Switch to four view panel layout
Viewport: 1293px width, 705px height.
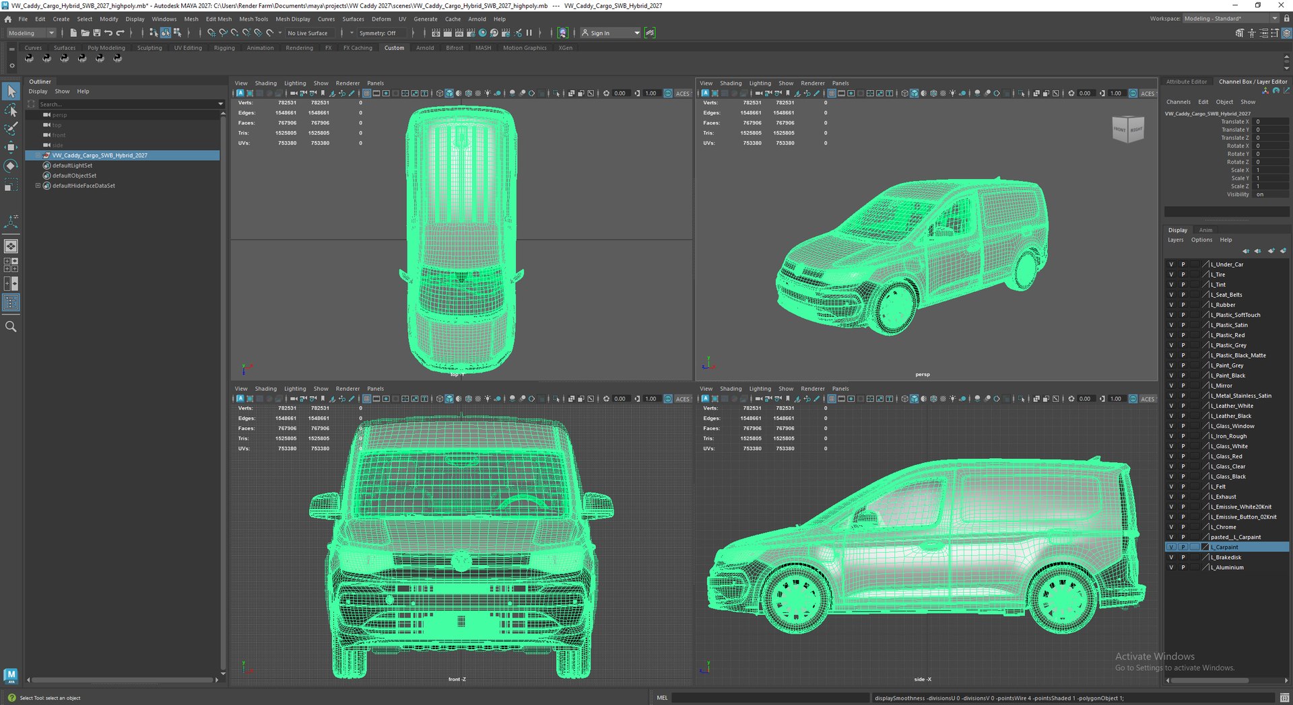pyautogui.click(x=11, y=264)
